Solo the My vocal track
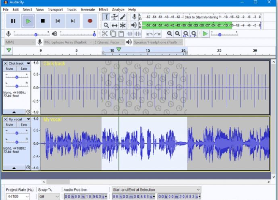The image size is (278, 200). pyautogui.click(x=24, y=125)
